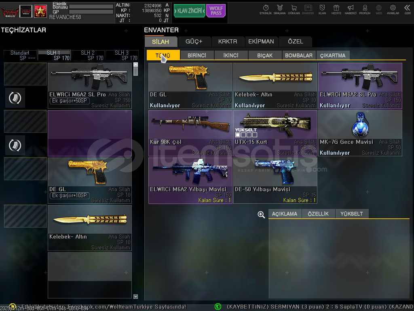Viewport: 414px width, 311px height.
Task: Open the PROFİLİM profile icon
Action: pyautogui.click(x=365, y=10)
